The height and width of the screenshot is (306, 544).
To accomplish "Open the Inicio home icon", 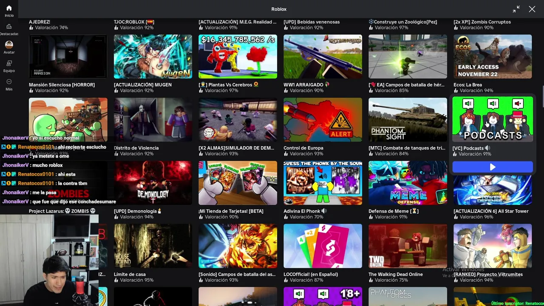I will 9,8.
